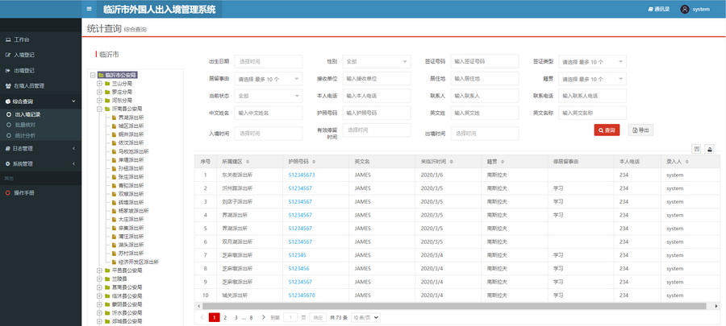Sort the table by 来临沂时间 column
726x326 pixels.
tap(452, 162)
